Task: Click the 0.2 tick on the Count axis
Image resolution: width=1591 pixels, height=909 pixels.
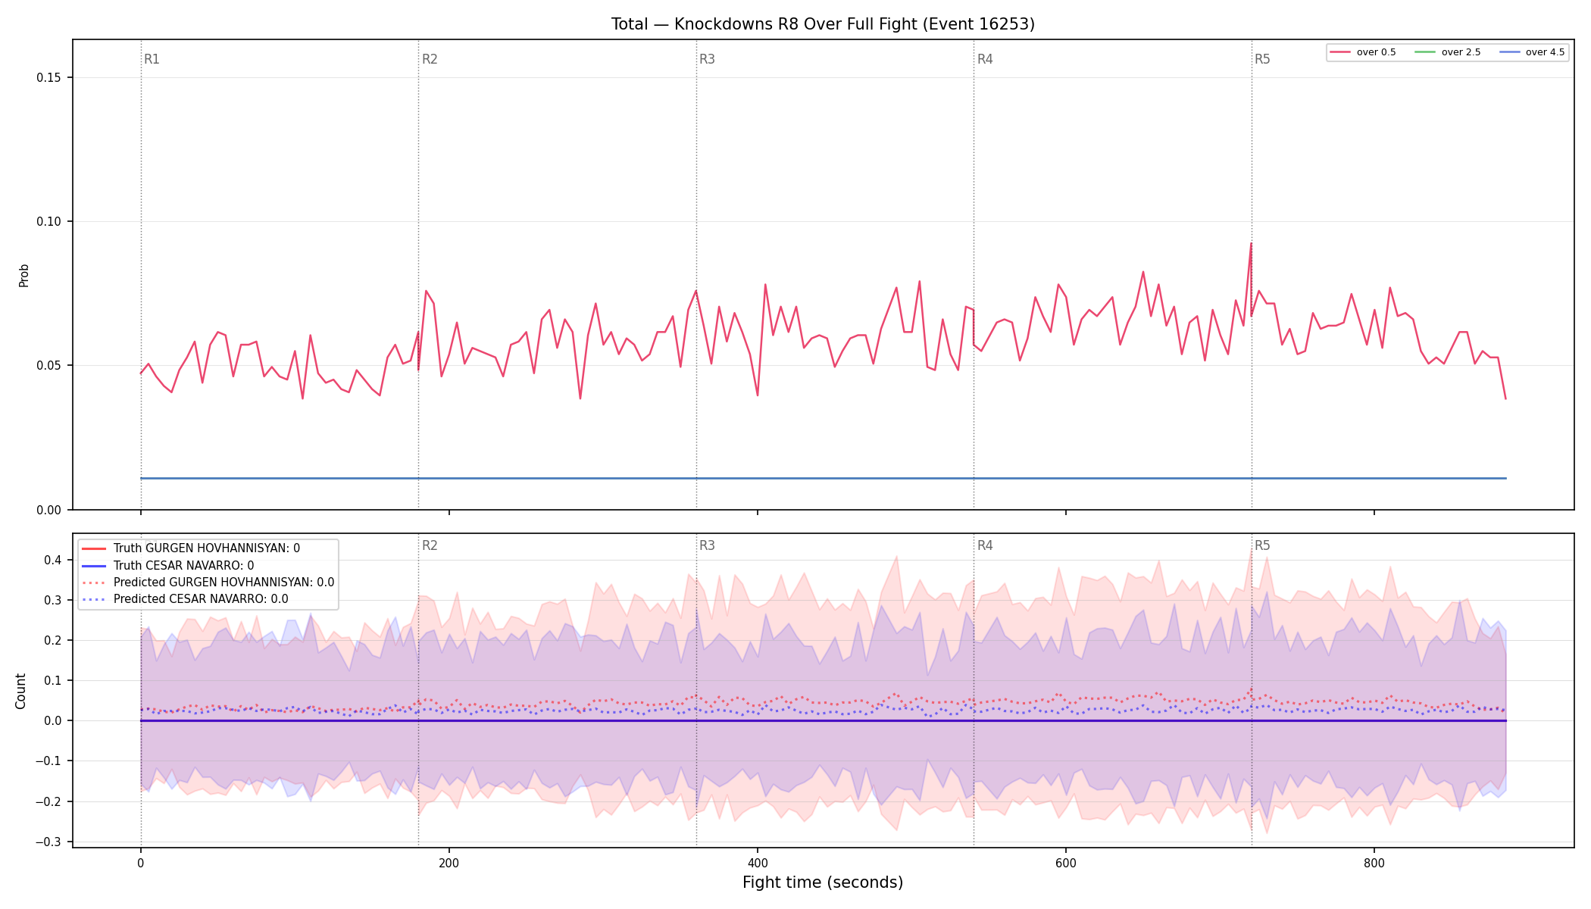Action: [53, 641]
